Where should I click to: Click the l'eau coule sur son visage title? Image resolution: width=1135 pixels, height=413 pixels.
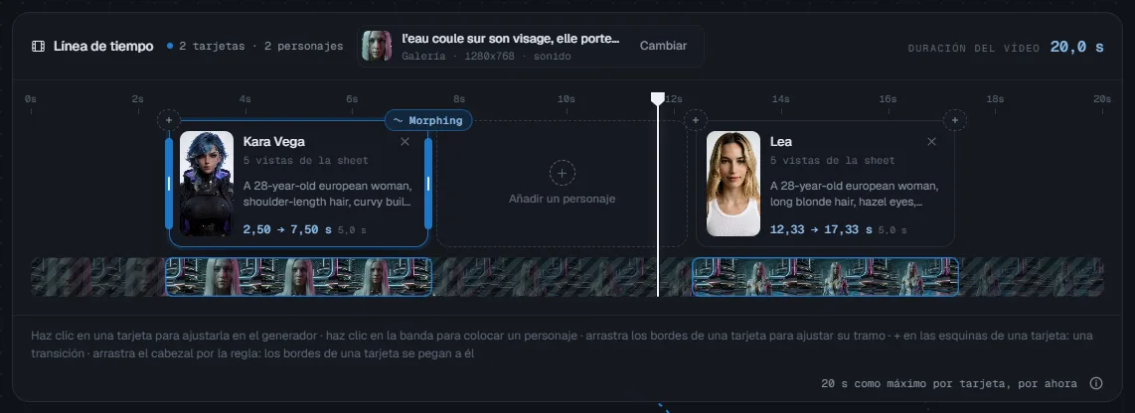pos(510,39)
